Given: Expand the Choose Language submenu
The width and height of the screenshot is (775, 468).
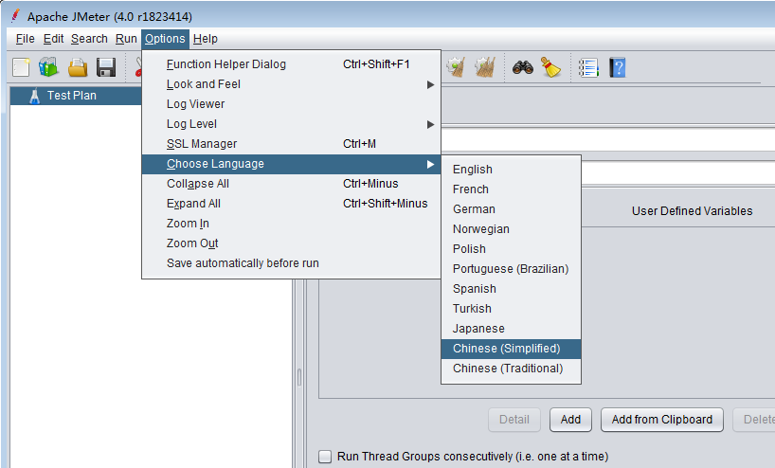Looking at the screenshot, I should tap(291, 164).
